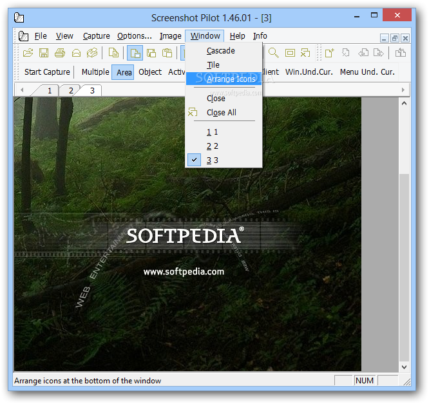Image resolution: width=429 pixels, height=404 pixels.
Task: Click the Open folder toolbar icon
Action: coord(28,53)
